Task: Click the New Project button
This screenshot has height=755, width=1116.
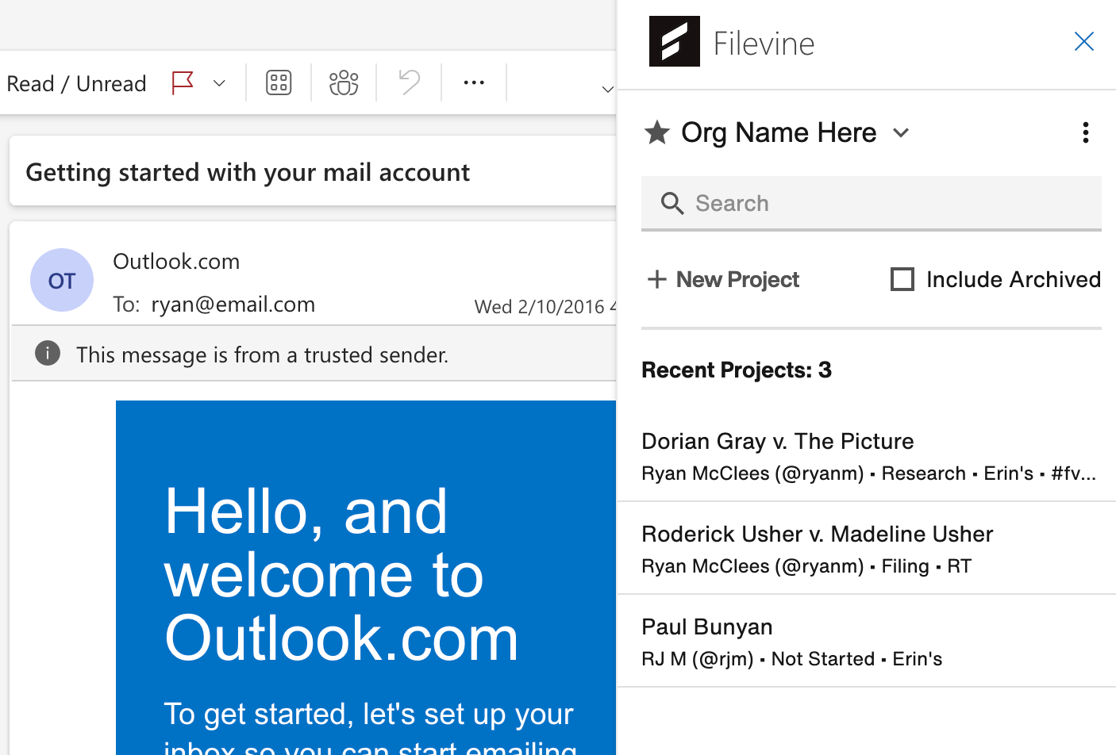Action: click(x=723, y=279)
